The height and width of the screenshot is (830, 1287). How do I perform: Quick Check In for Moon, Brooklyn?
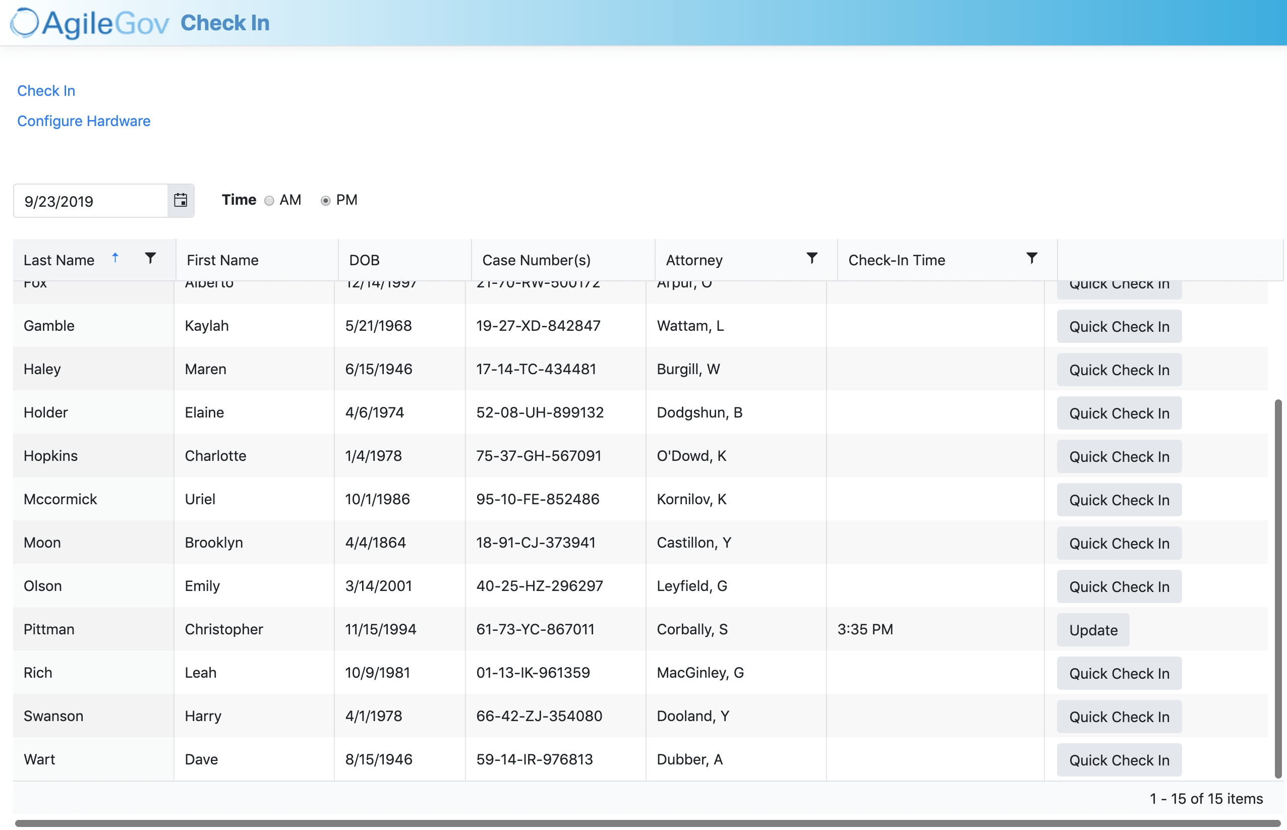point(1119,543)
